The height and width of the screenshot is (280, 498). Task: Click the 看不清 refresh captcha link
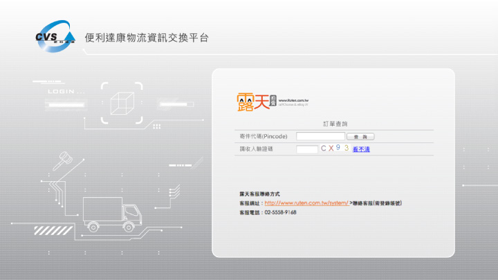361,149
